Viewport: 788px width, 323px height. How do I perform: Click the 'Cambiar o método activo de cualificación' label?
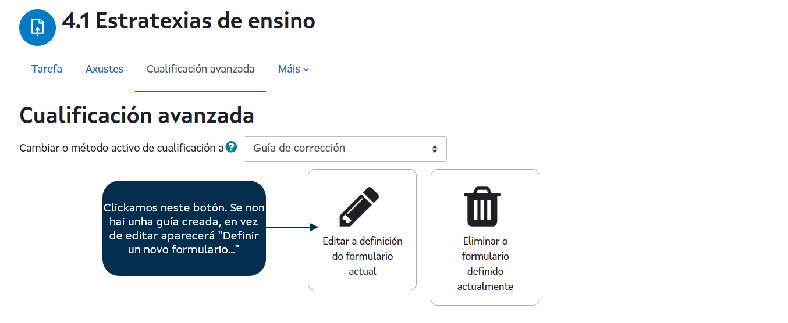point(121,148)
